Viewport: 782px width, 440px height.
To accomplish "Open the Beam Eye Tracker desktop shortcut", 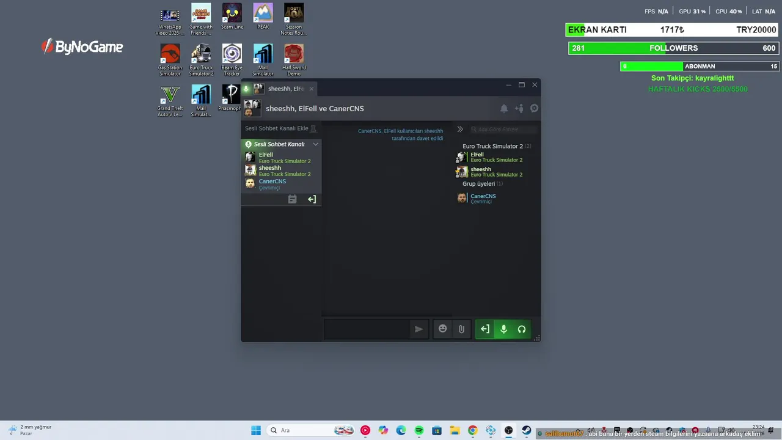I will (x=232, y=60).
